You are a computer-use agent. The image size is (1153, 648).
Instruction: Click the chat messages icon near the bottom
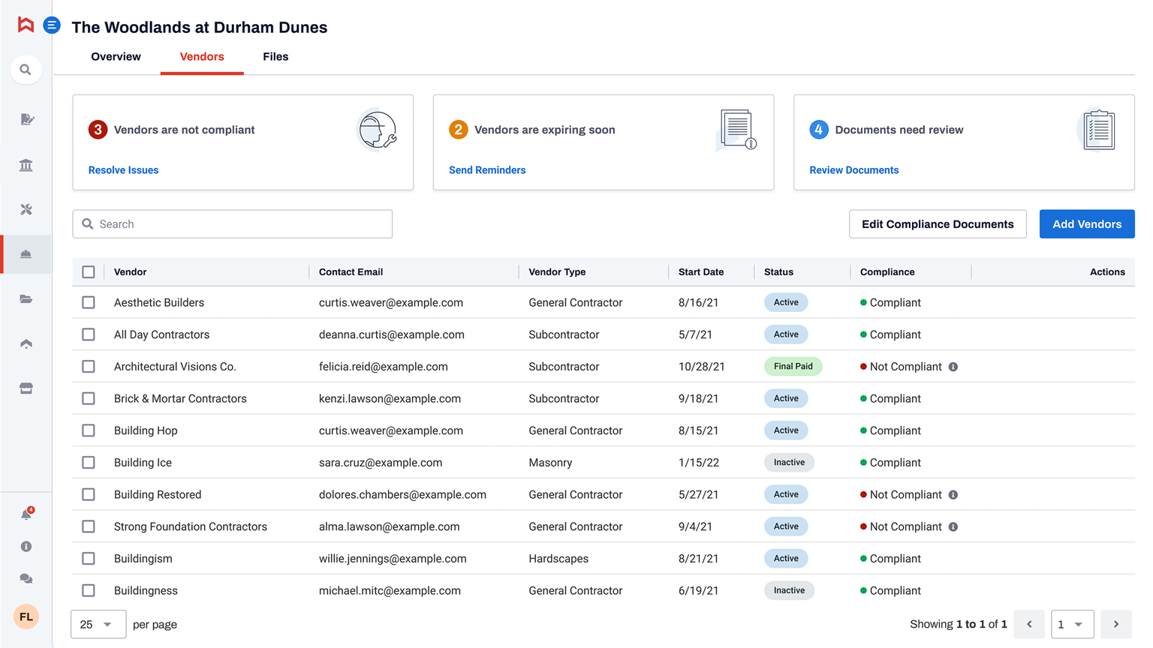(26, 578)
